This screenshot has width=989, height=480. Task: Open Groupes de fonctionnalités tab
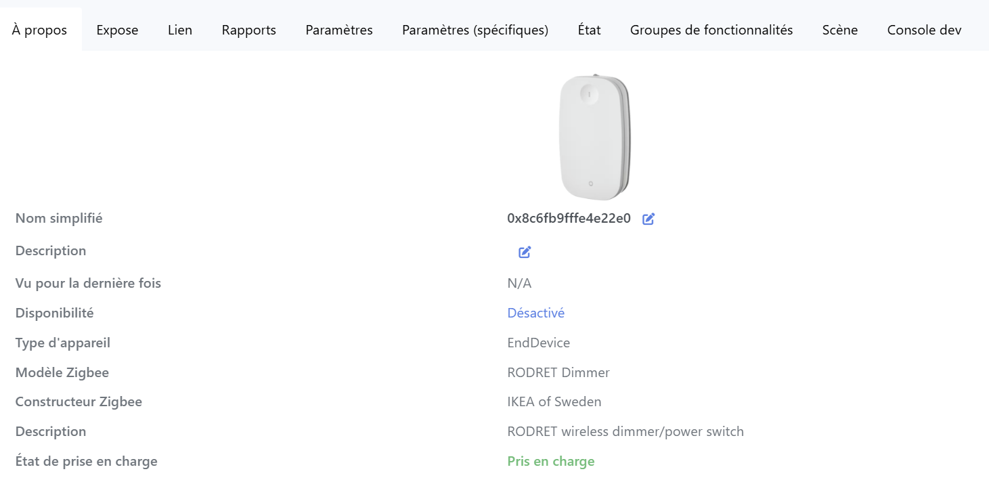click(711, 30)
